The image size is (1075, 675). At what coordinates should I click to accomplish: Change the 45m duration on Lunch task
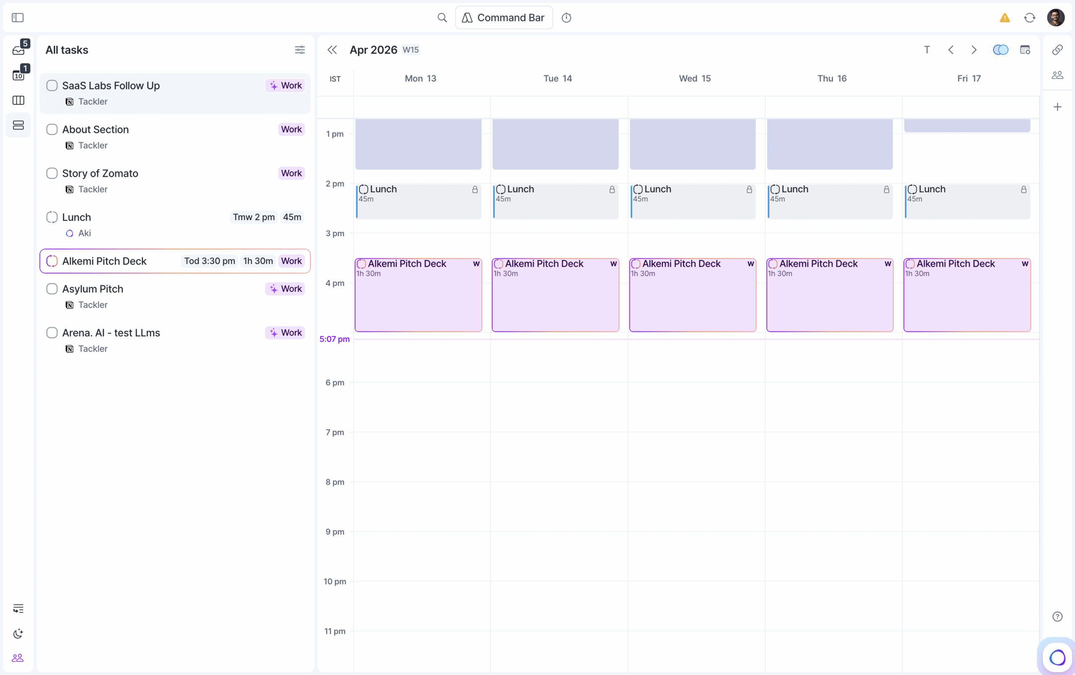click(x=292, y=217)
